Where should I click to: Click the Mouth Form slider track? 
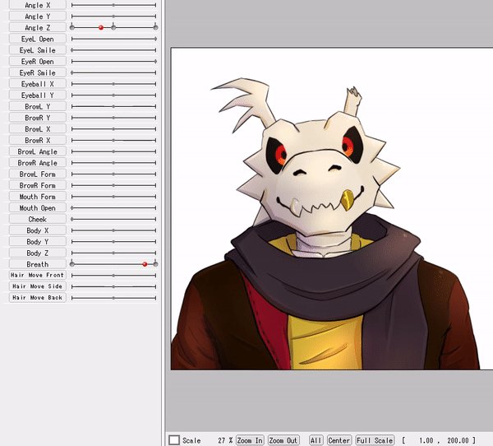(113, 197)
